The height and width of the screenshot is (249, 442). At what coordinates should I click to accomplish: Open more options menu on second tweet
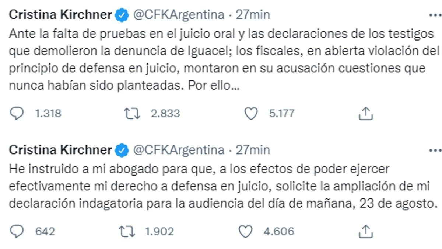point(435,151)
